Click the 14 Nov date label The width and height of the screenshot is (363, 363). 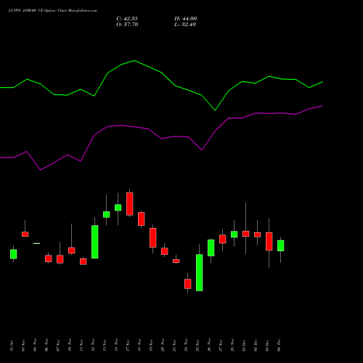[116, 345]
